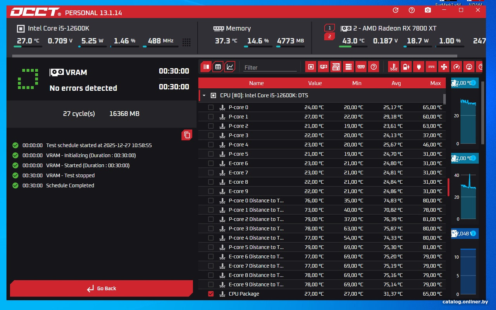Check the P-core 5 checkbox
Screen dimensions: 496x310
click(211, 154)
